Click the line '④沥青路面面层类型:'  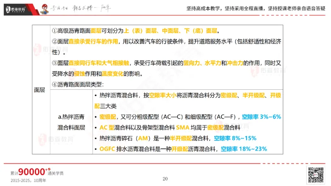click(x=78, y=85)
